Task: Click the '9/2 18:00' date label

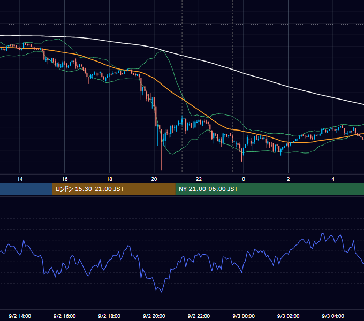Action: point(109,316)
